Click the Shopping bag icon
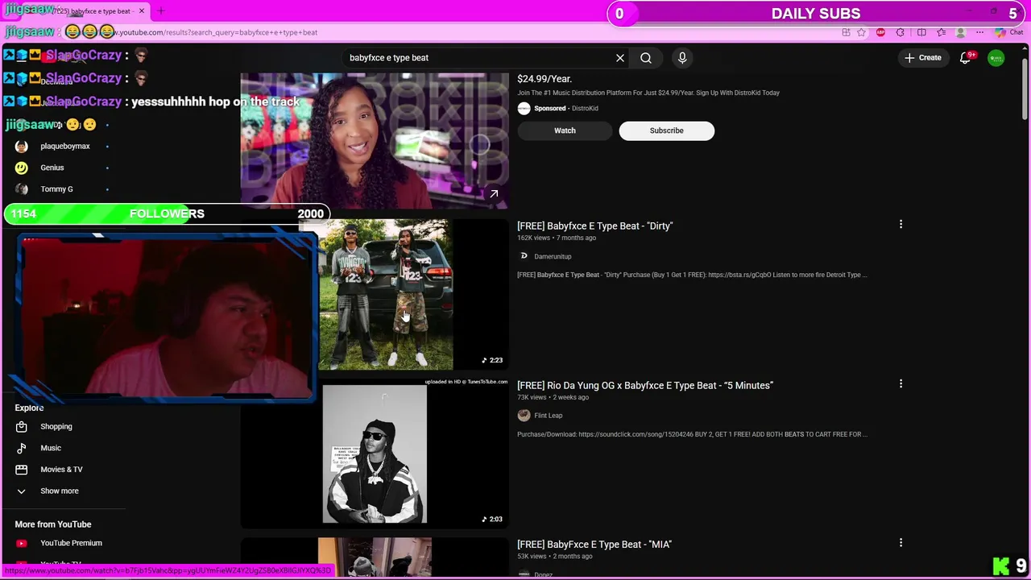 pyautogui.click(x=22, y=427)
